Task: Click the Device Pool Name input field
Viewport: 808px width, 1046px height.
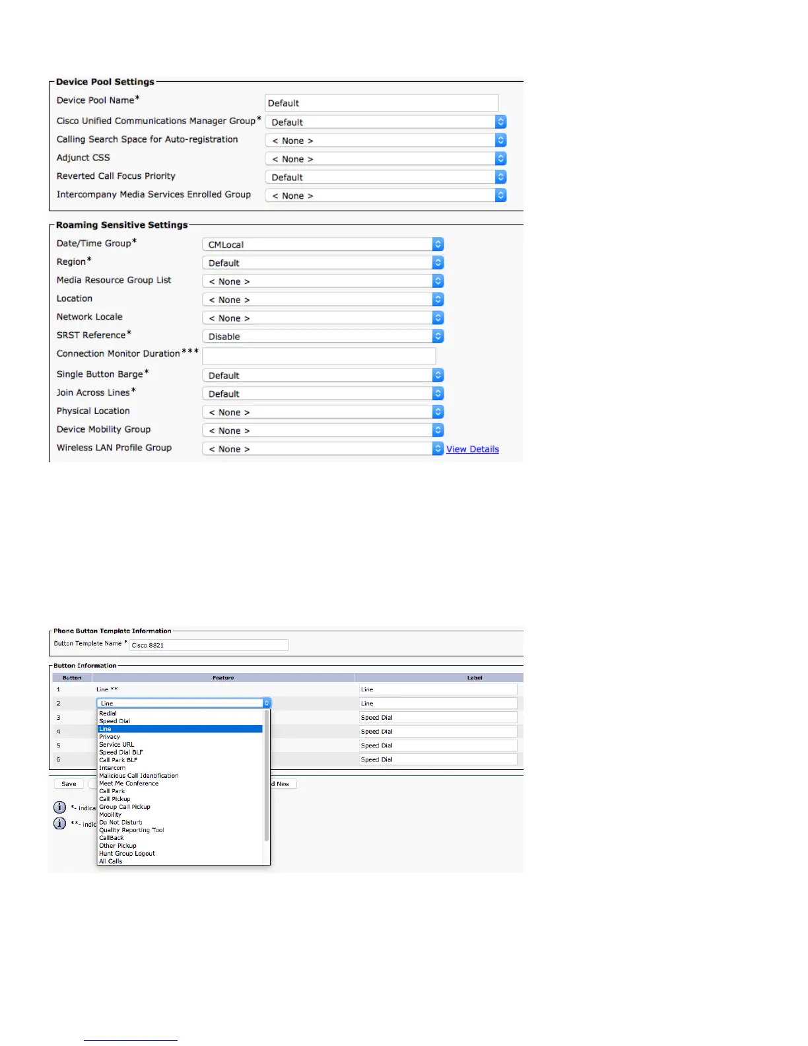Action: pyautogui.click(x=382, y=103)
